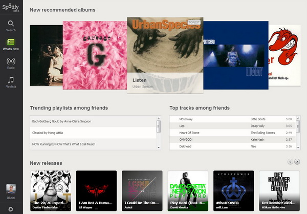Screen dimensions: 307x214
Task: Select the leftmost dark couple album cover
Action: pos(46,55)
